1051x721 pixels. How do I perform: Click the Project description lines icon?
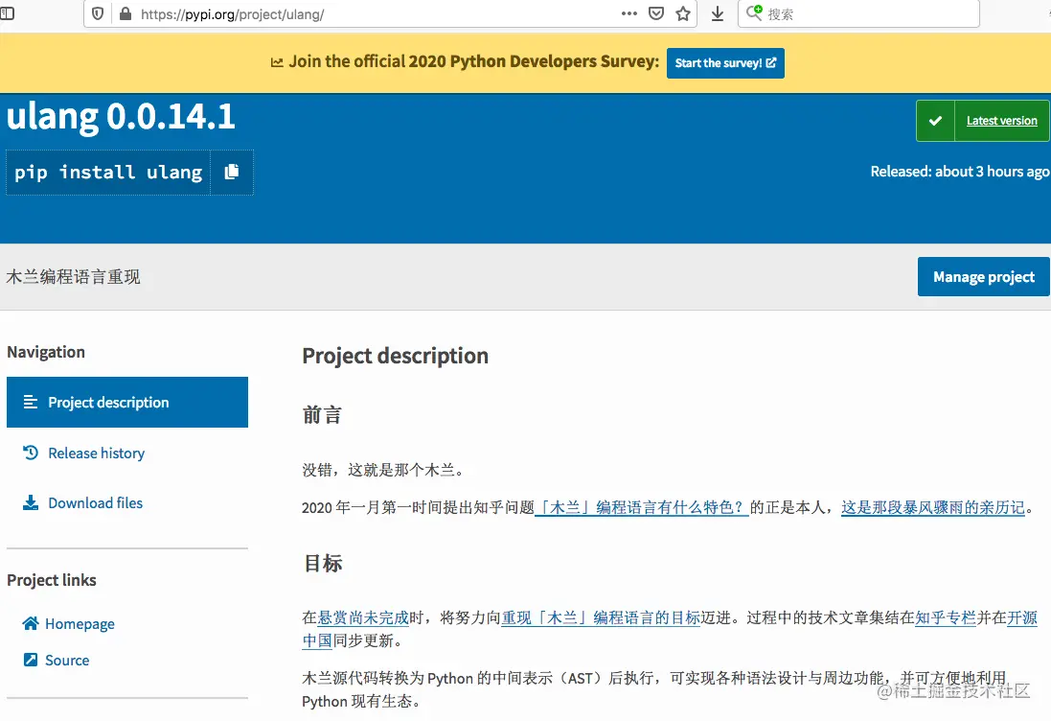31,402
